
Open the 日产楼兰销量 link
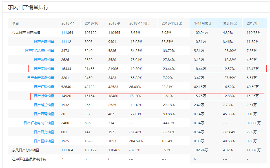coord(44,105)
